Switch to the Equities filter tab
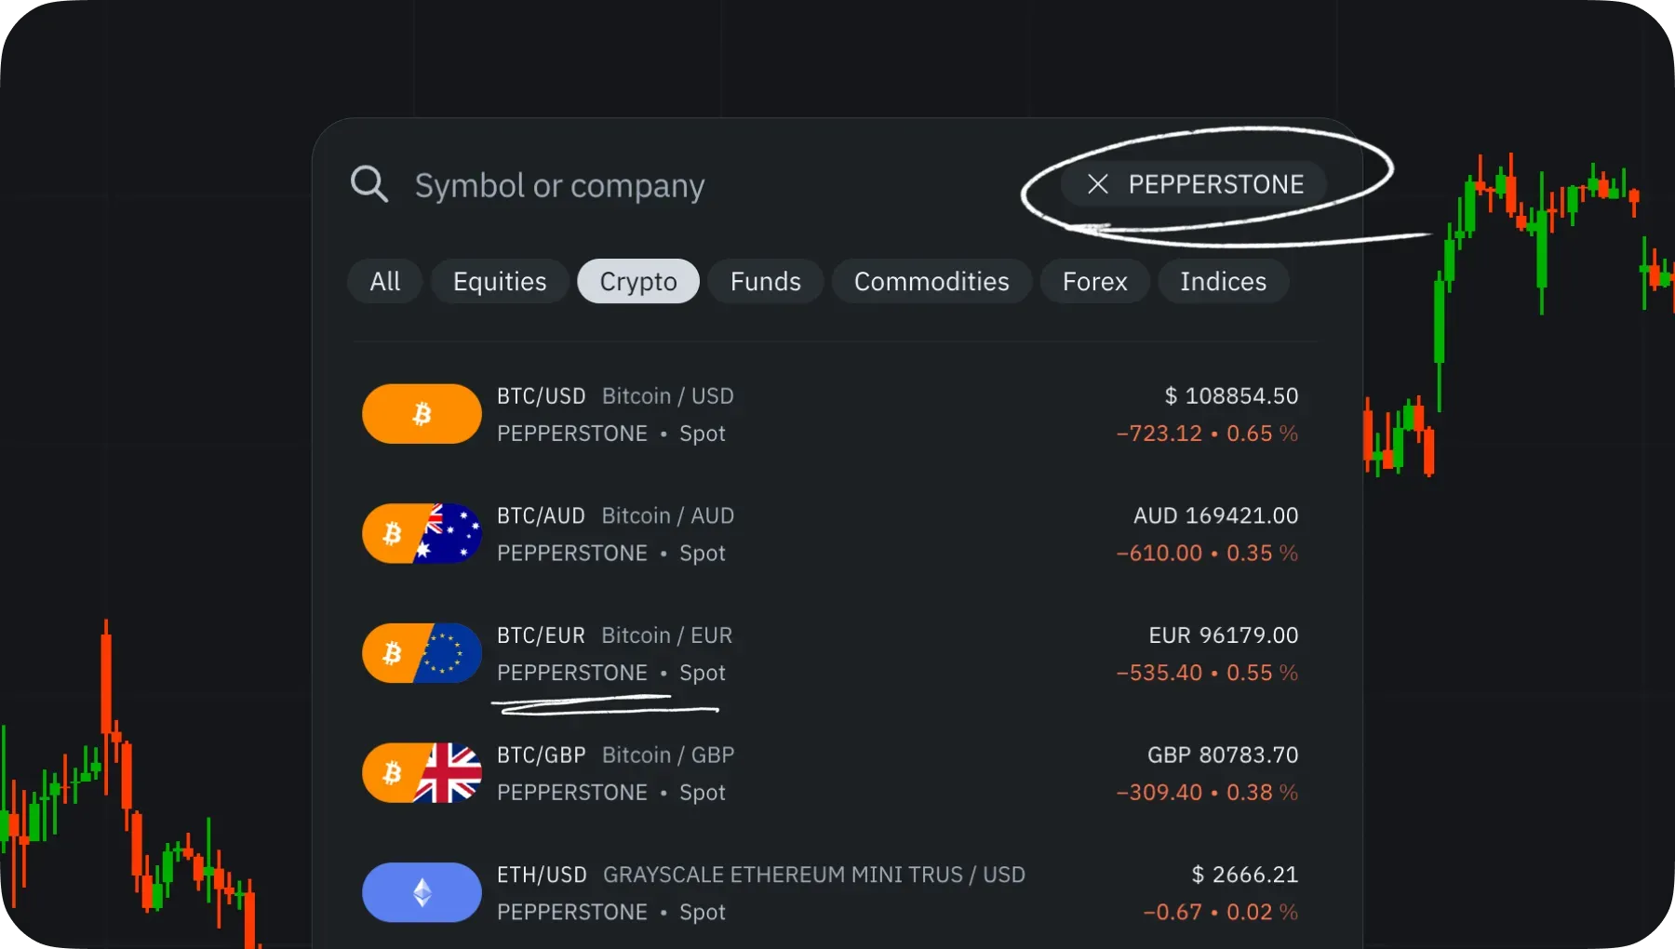1675x949 pixels. point(500,281)
